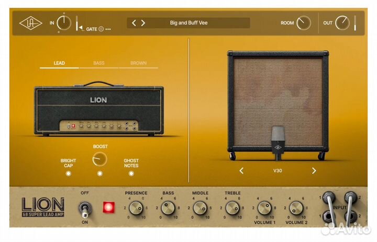
Task: Switch to the BROWN amp tab
Action: click(x=138, y=63)
